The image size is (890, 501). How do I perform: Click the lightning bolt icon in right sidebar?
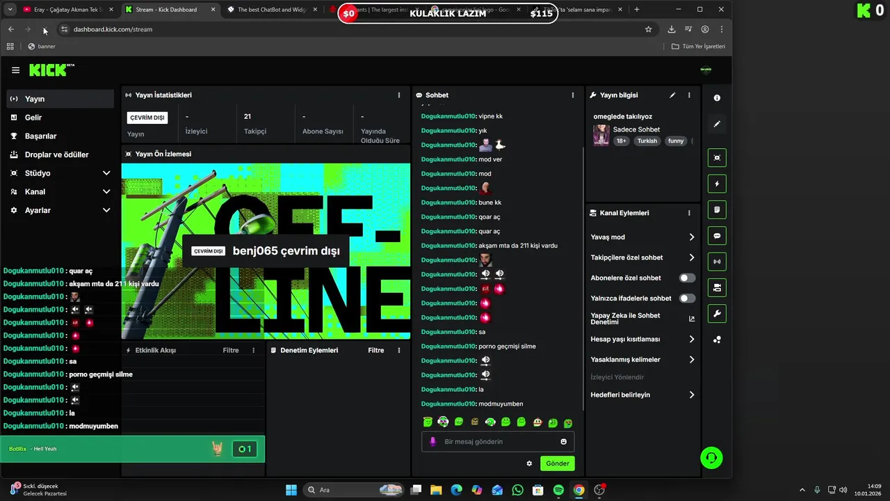[717, 184]
